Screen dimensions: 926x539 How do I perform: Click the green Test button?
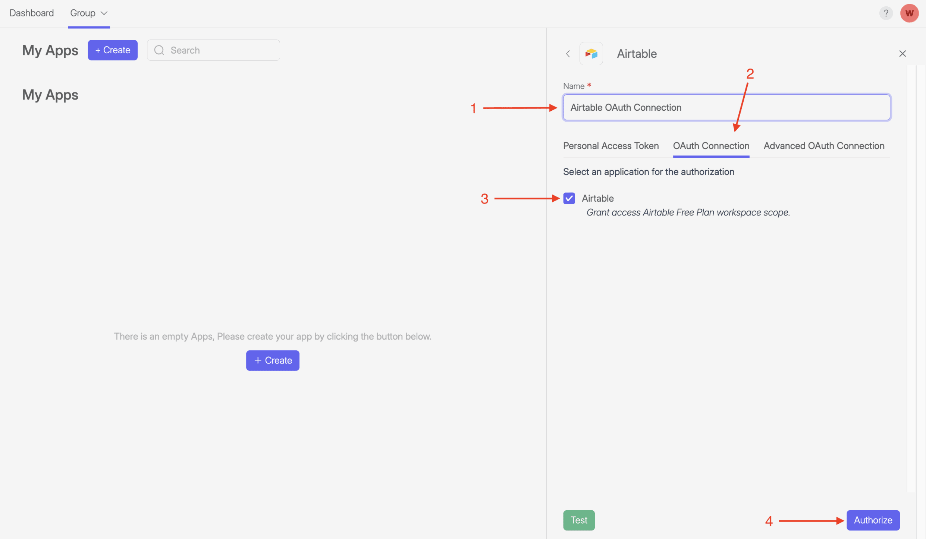579,520
